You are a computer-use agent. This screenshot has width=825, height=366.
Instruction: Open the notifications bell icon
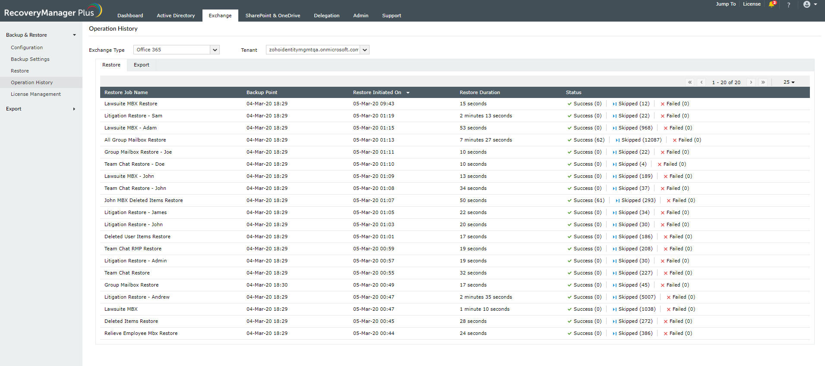772,4
